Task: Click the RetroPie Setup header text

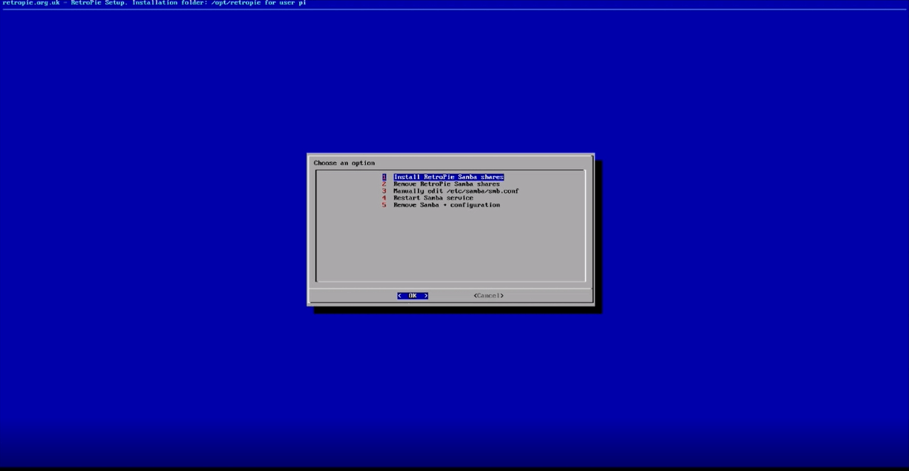Action: tap(154, 3)
